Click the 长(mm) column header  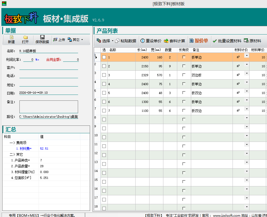(x=142, y=50)
